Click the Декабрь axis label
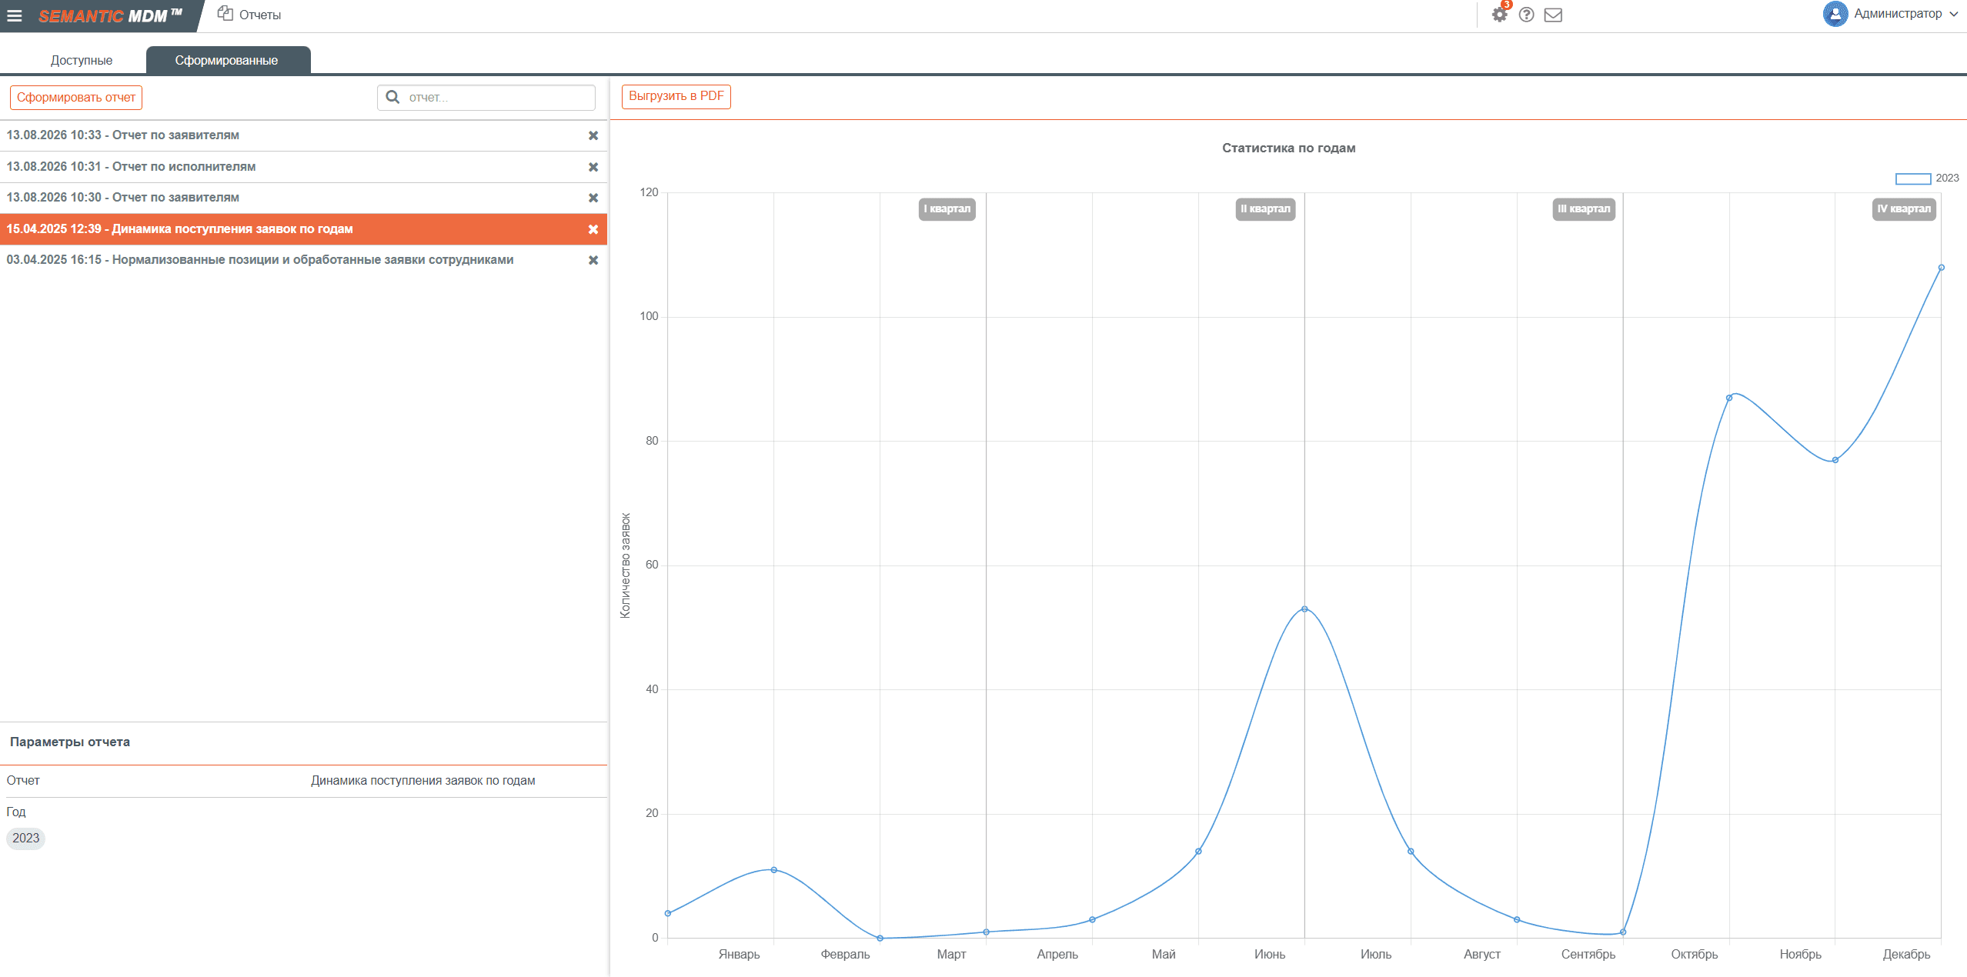The height and width of the screenshot is (977, 1967). click(1906, 955)
